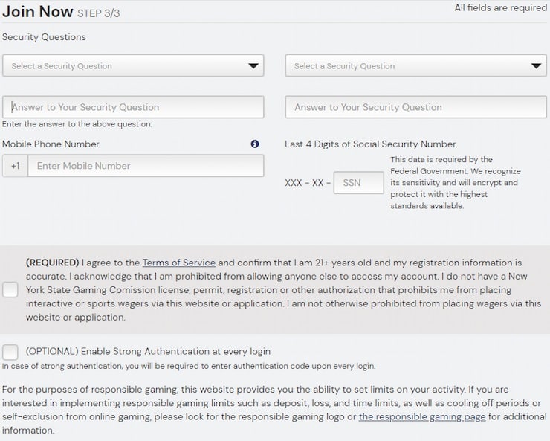Viewport: 550px width, 441px height.
Task: Click the mobile phone number info icon
Action: click(x=255, y=144)
